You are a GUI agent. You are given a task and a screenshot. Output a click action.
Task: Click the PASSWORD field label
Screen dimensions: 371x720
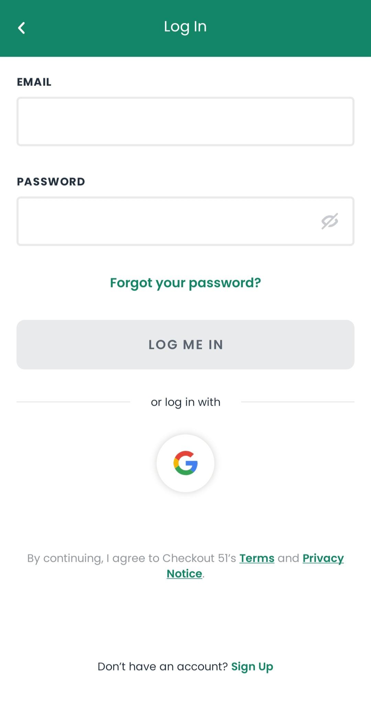pos(51,182)
